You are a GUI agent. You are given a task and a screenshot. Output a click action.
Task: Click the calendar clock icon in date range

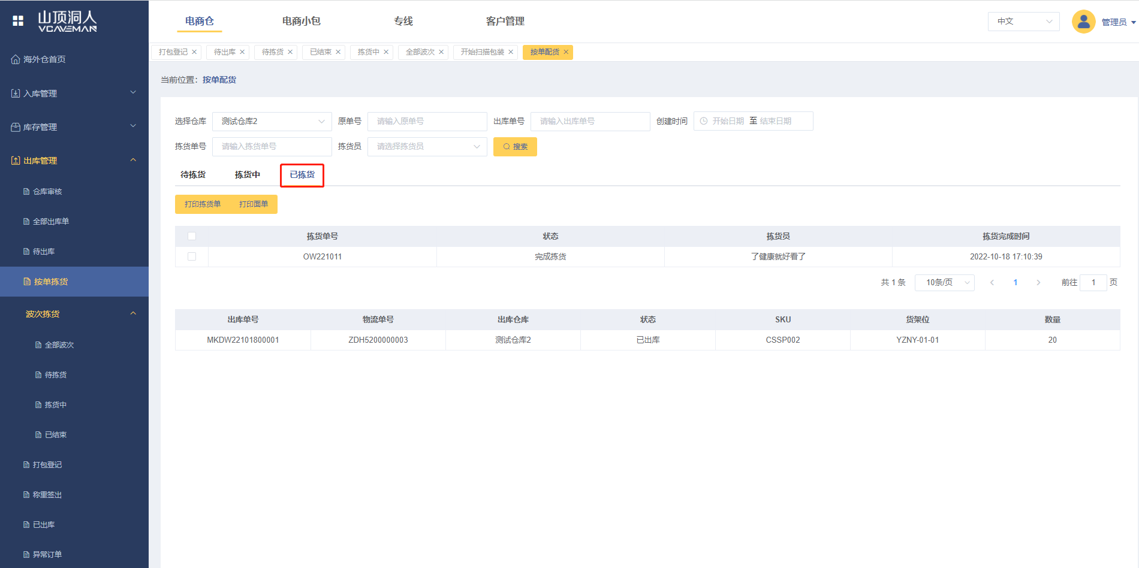click(704, 121)
